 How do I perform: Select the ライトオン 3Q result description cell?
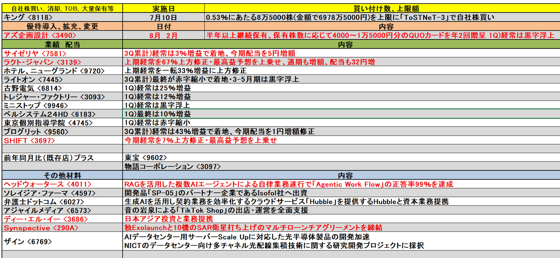[341, 79]
